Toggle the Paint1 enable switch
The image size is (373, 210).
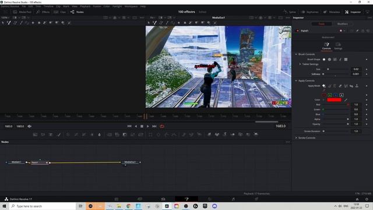coord(297,31)
